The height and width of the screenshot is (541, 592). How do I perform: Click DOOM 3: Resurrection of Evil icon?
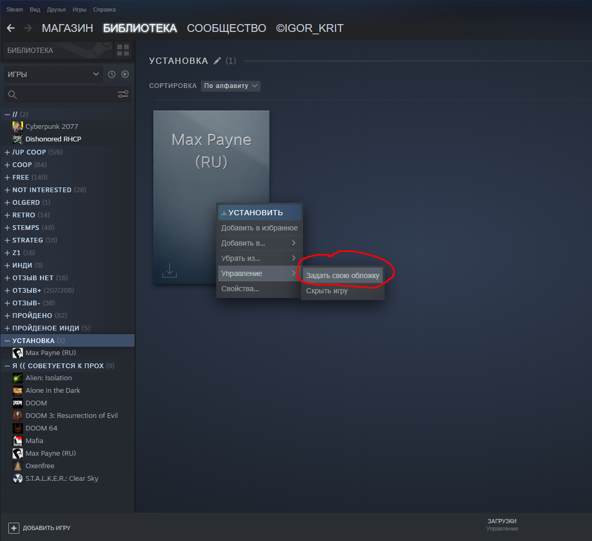tap(17, 416)
